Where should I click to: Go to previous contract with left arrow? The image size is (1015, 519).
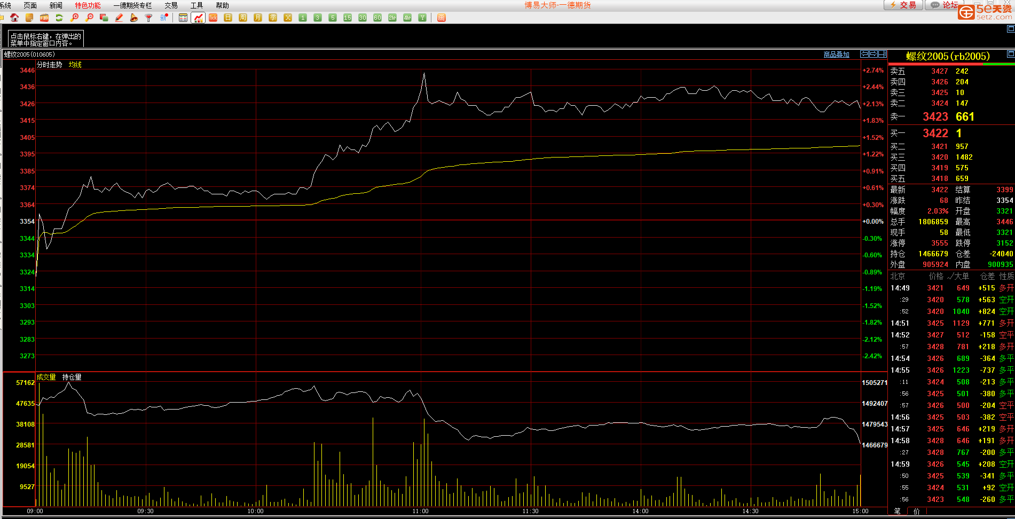tap(864, 54)
